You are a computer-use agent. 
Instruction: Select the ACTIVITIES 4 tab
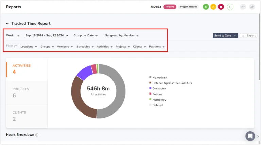[27, 69]
